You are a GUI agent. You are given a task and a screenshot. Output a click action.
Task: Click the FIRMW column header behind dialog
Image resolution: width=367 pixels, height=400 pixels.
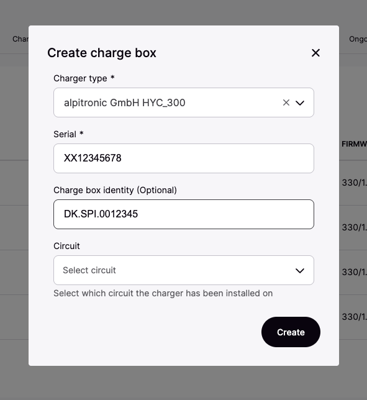click(354, 144)
